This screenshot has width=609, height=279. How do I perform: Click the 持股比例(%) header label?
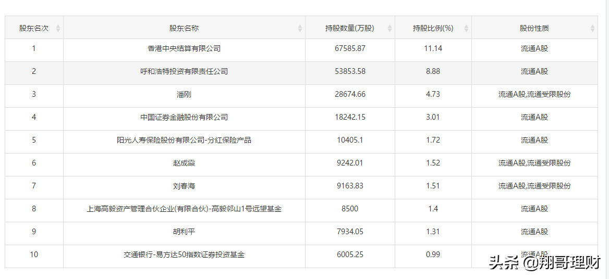[433, 28]
